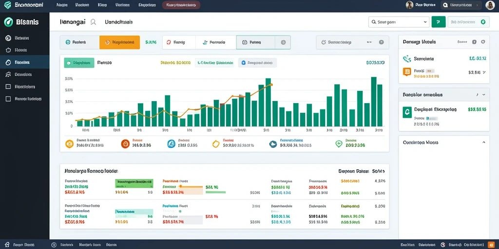
Task: Select the orange highlighted tab
Action: pos(120,42)
